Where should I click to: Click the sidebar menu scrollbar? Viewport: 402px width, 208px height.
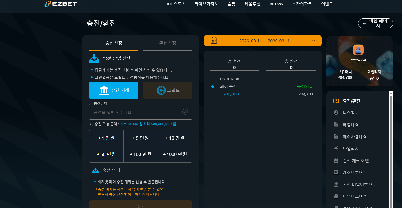[x=391, y=151]
